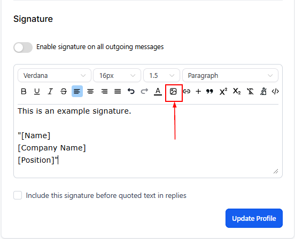Screen dimensions: 295x239
Task: Click the plus insert icon
Action: coord(198,91)
